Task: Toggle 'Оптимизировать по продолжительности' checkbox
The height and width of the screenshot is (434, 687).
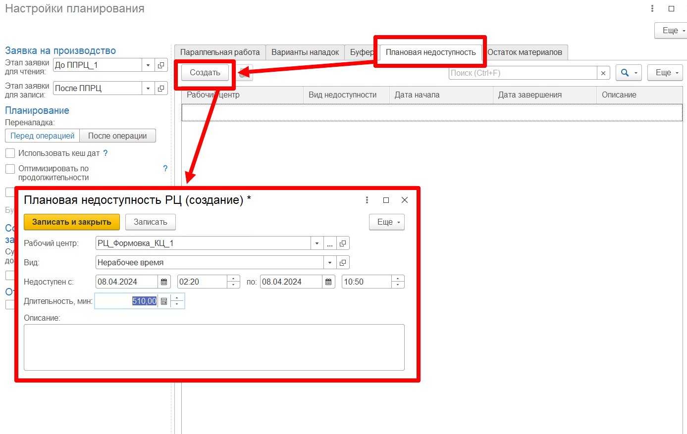Action: (x=10, y=169)
